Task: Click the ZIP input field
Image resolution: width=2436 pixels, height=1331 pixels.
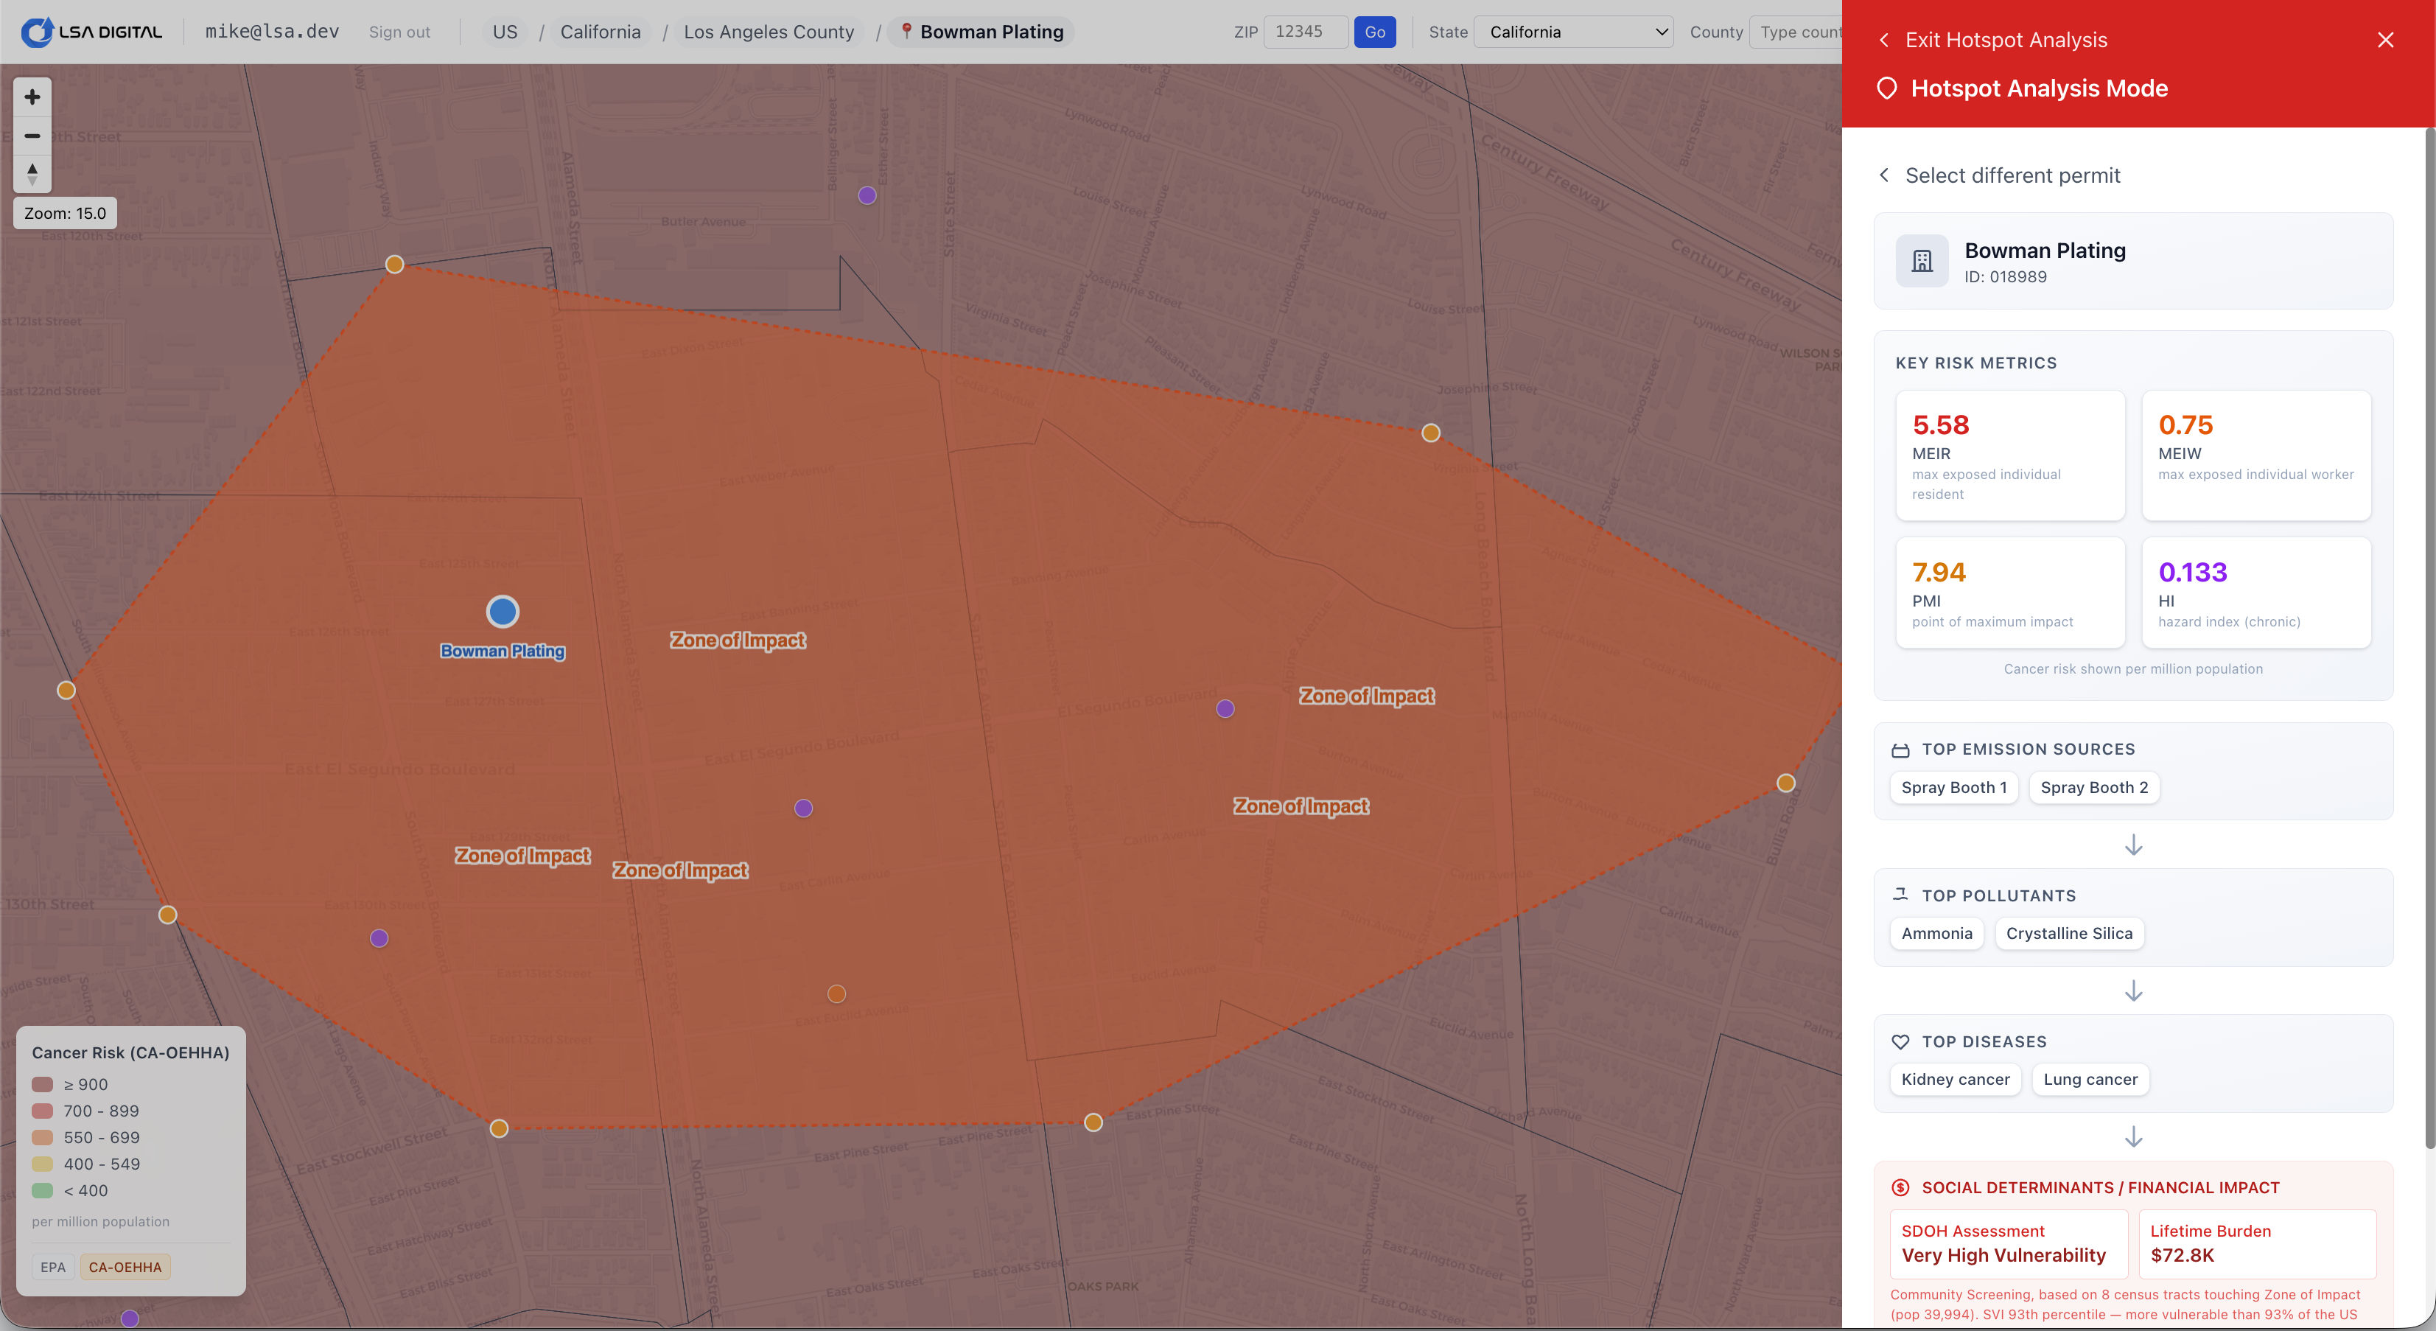Action: 1305,32
